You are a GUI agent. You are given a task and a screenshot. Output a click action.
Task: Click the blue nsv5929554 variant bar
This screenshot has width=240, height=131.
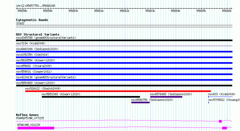(124, 63)
